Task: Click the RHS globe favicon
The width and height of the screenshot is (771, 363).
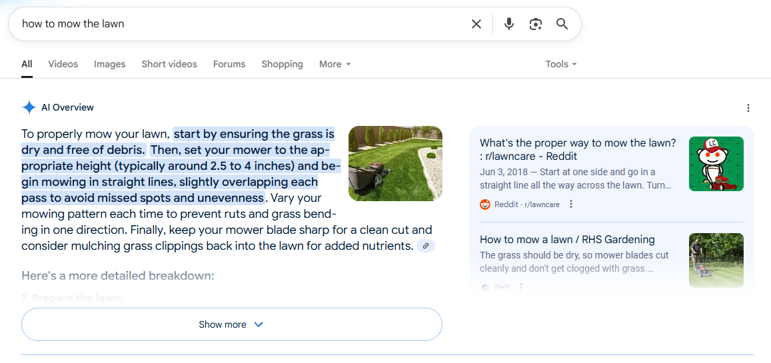Action: [x=485, y=287]
